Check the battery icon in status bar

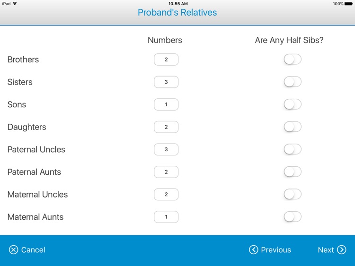click(349, 4)
